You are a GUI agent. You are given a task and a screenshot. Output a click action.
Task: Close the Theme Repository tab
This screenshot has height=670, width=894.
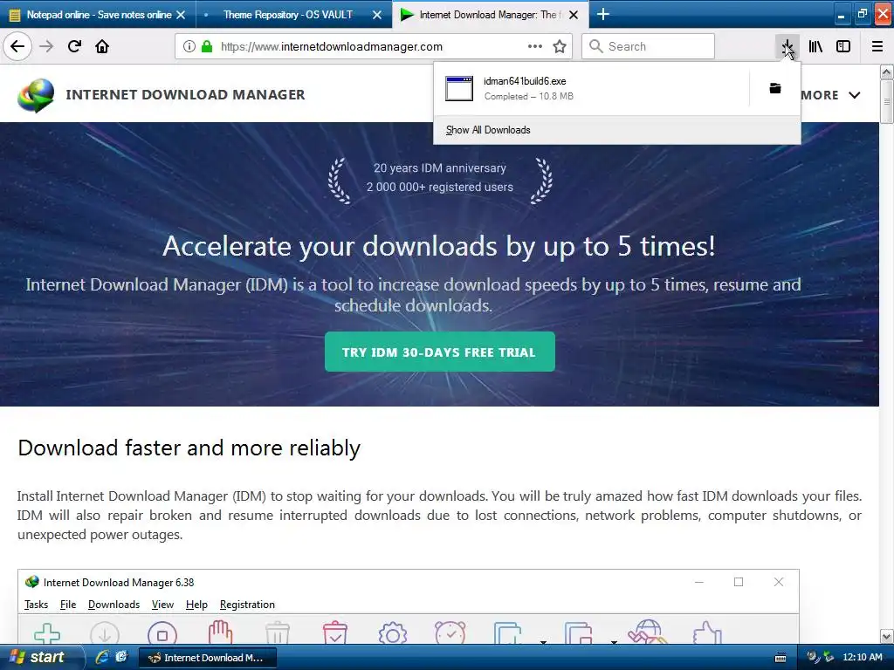point(377,15)
